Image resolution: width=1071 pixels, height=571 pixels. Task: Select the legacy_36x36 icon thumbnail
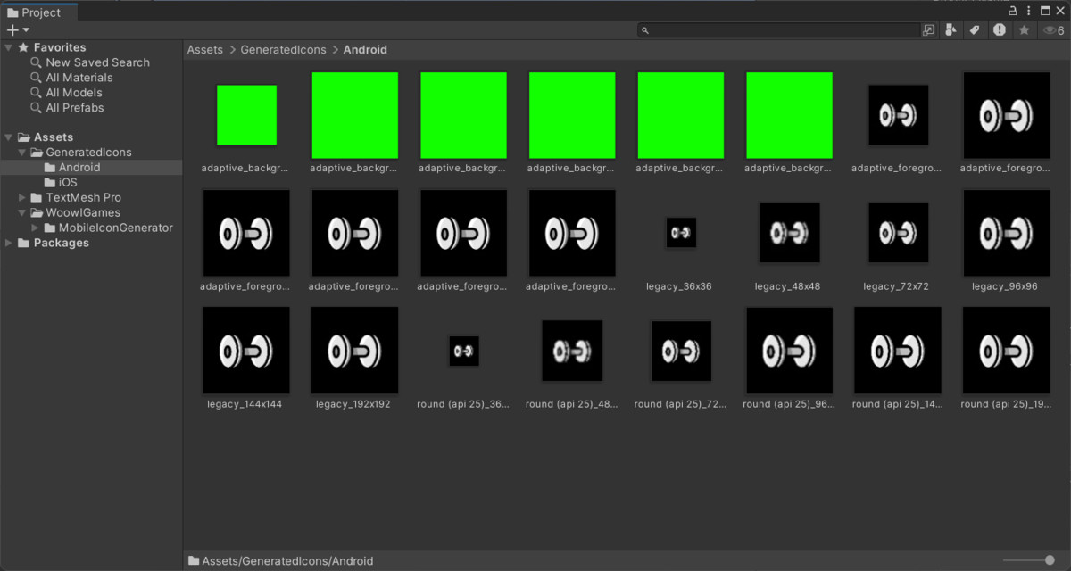click(680, 234)
